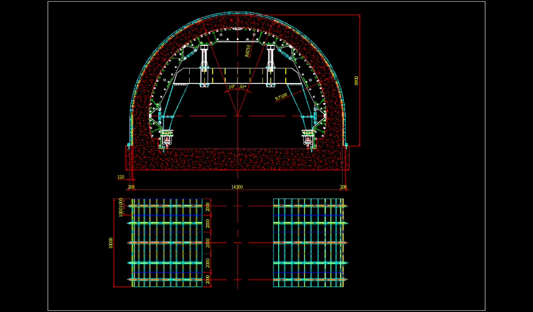Select the white horizontal gantry beam
The height and width of the screenshot is (312, 533).
tap(237, 76)
